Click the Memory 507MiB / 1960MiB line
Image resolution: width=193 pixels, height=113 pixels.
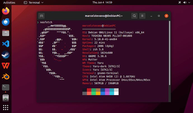click(x=100, y=83)
